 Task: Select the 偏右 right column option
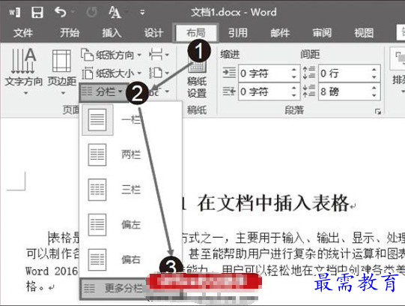tap(130, 259)
